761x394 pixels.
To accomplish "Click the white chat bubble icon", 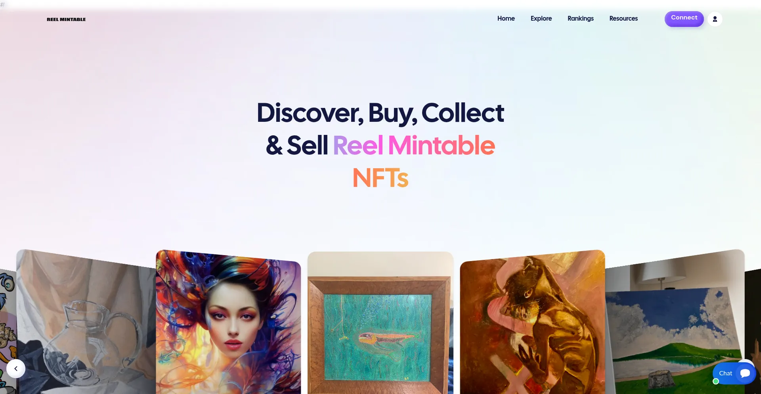I will pos(745,373).
